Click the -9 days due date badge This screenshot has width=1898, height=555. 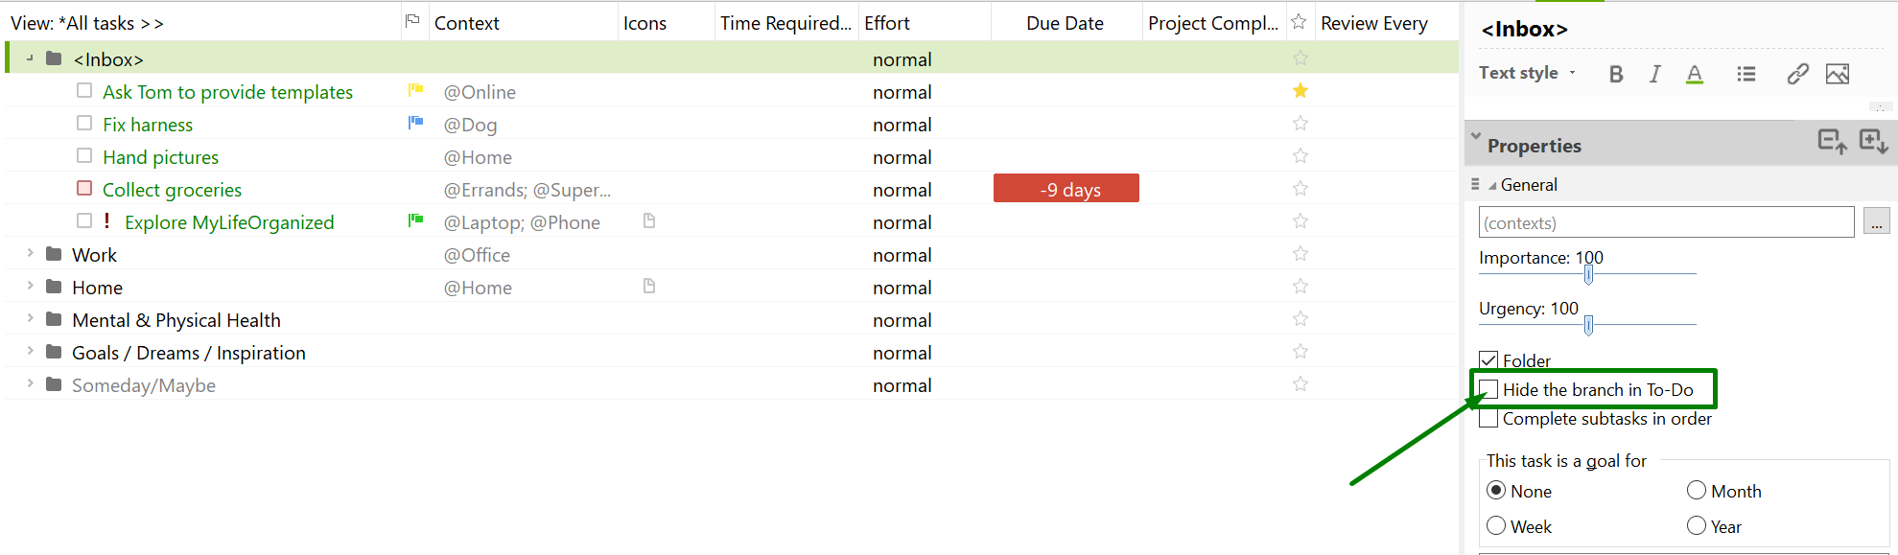click(1066, 189)
